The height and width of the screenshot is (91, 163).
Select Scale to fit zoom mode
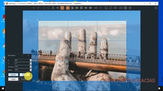tap(86, 8)
